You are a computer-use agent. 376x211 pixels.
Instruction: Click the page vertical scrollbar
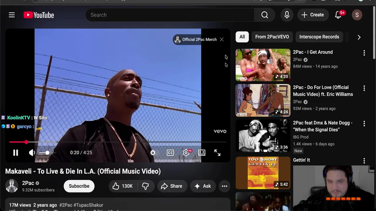click(374, 32)
